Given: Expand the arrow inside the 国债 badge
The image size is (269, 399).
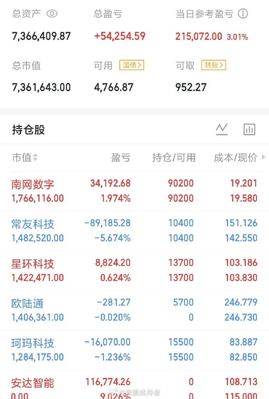Looking at the screenshot, I should click(x=140, y=66).
